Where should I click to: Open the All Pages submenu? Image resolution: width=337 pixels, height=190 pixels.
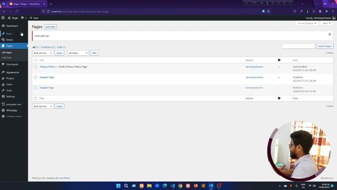click(x=7, y=53)
